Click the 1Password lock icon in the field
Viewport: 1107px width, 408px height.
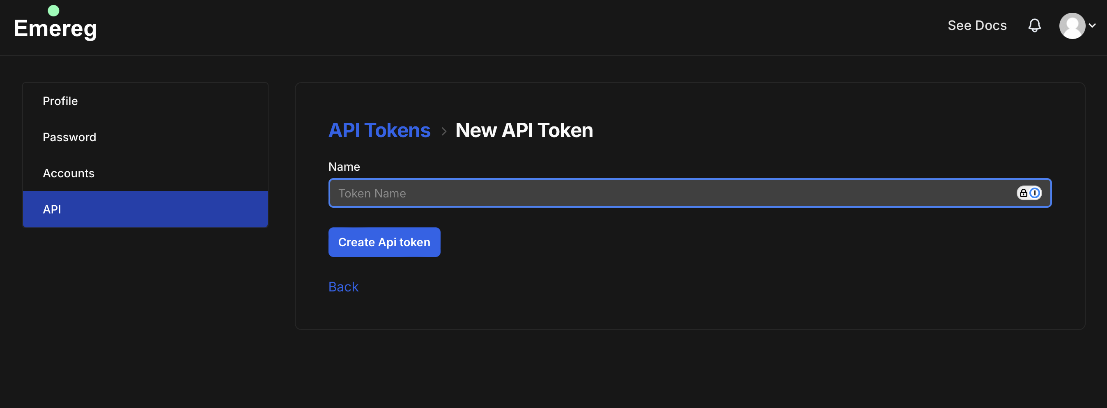(x=1023, y=193)
